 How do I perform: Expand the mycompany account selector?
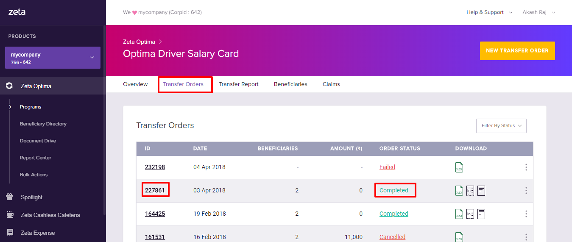(53, 58)
